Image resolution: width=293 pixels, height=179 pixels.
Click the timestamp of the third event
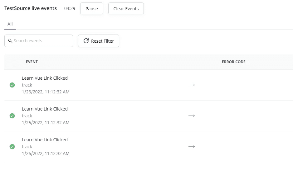[x=46, y=153]
